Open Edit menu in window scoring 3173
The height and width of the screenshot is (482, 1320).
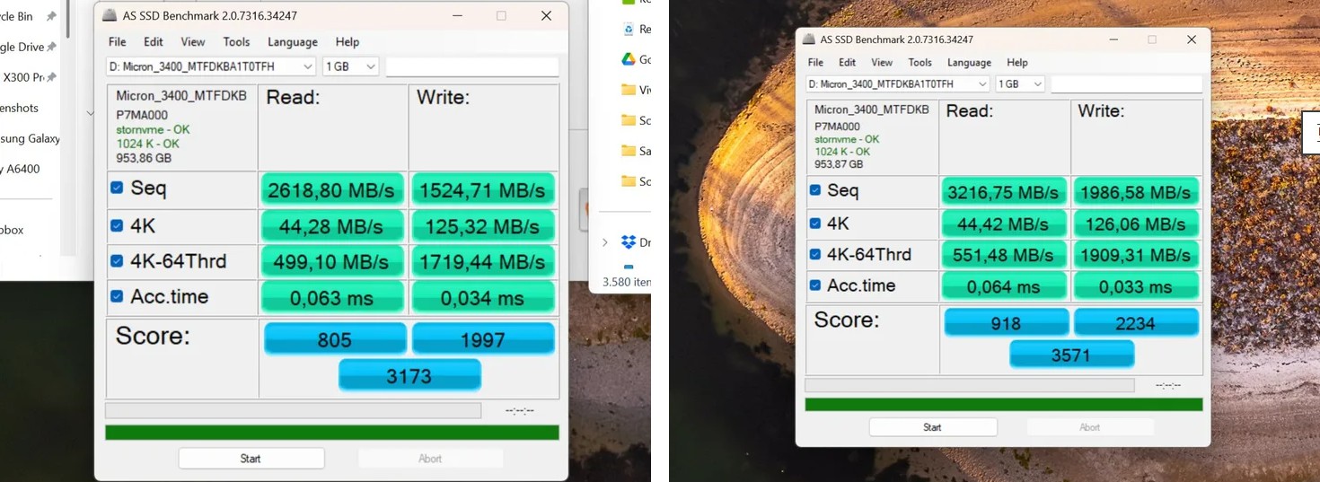pyautogui.click(x=154, y=41)
